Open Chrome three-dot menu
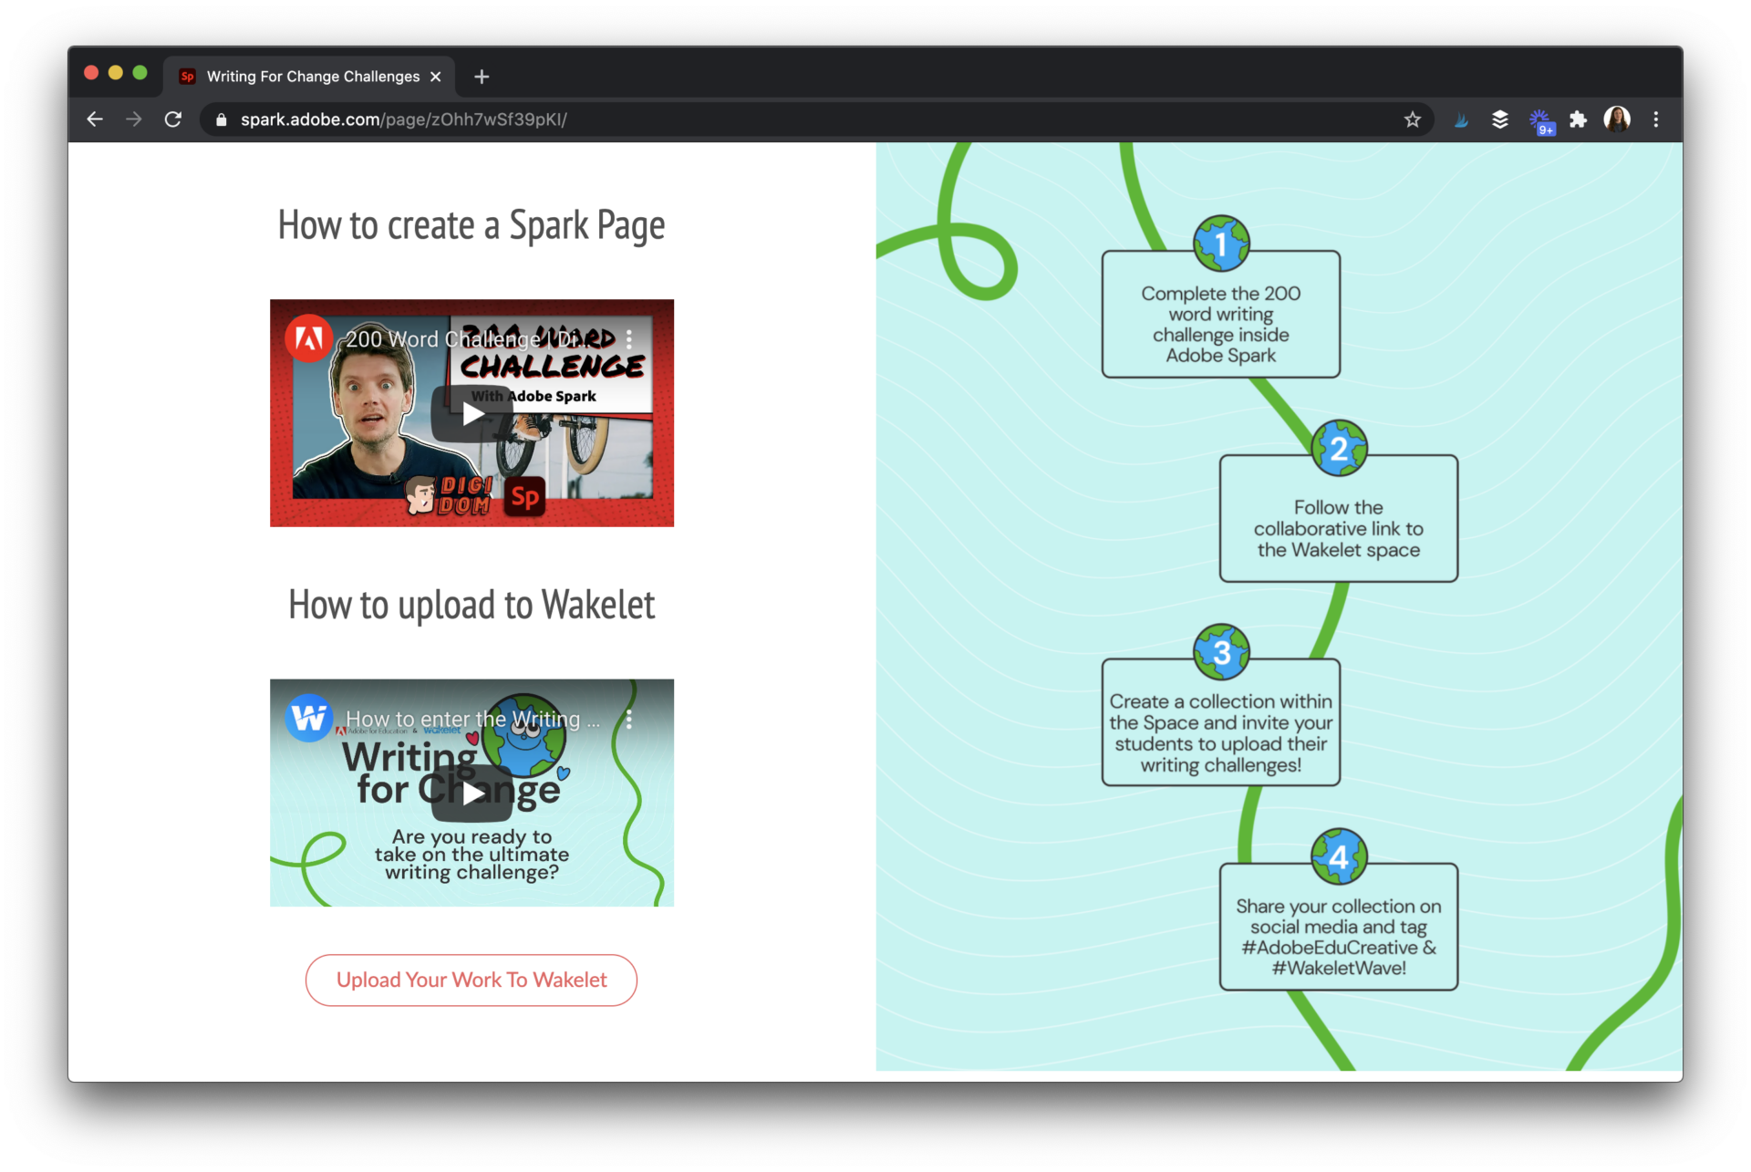 click(x=1656, y=119)
